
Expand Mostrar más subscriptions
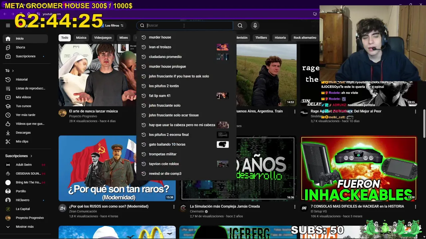[x=25, y=227]
